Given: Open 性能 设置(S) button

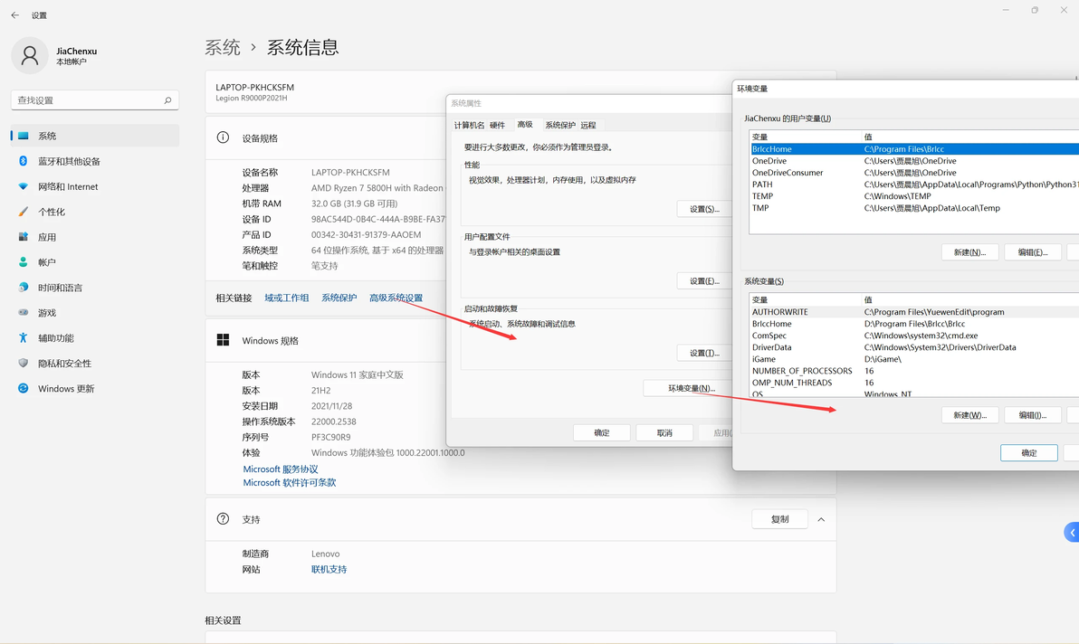Looking at the screenshot, I should (x=704, y=209).
